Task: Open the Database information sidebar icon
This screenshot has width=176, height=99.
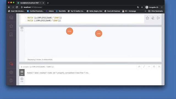Action: [11, 18]
